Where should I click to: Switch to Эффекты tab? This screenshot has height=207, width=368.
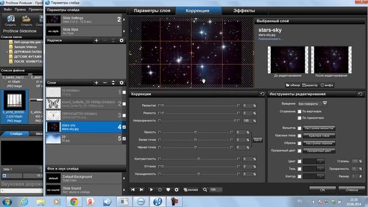(x=244, y=11)
